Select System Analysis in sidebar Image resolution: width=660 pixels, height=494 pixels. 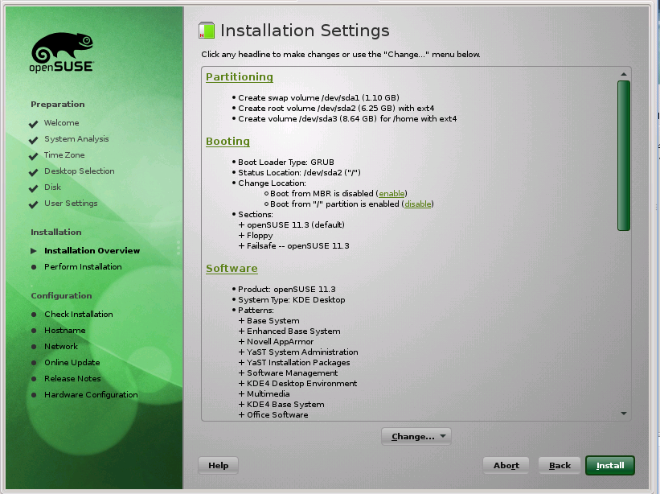pos(76,138)
